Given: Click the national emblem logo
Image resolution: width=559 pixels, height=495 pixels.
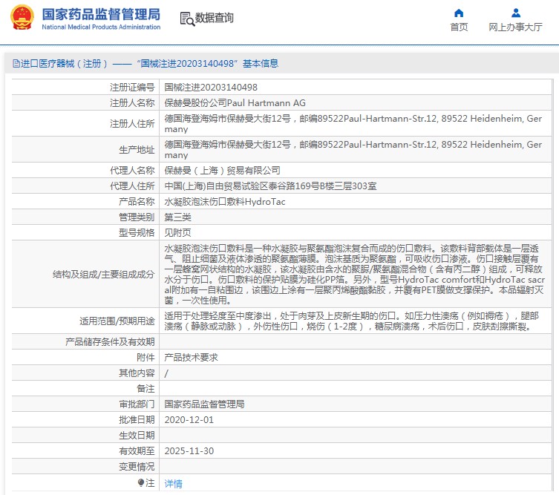Looking at the screenshot, I should point(22,18).
